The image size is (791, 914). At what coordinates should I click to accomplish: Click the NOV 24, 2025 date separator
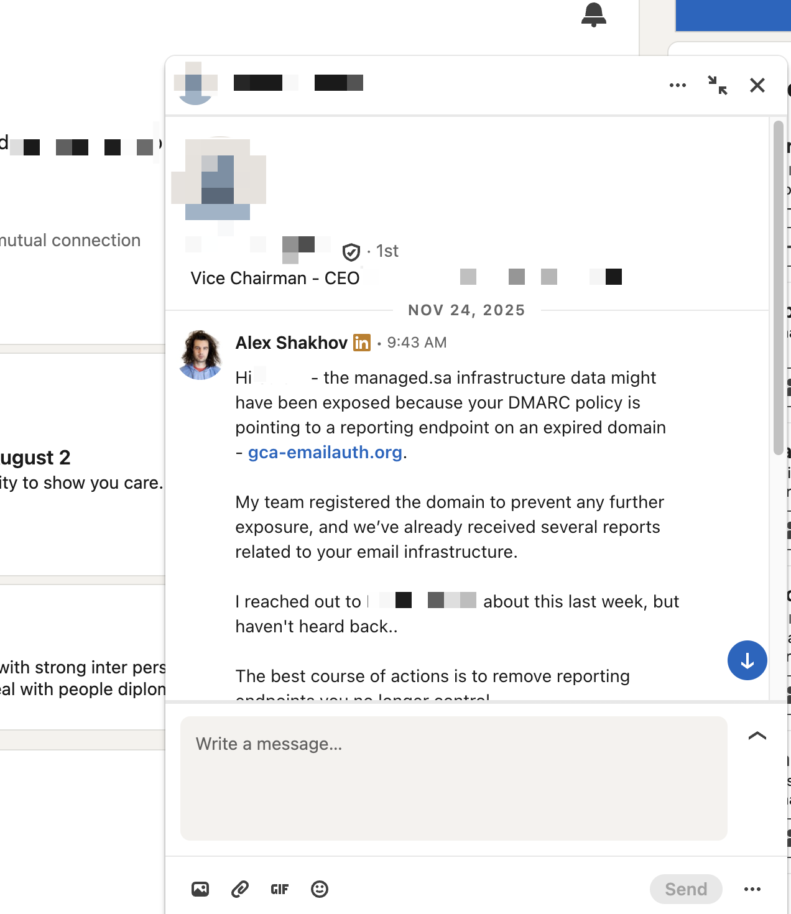tap(466, 310)
